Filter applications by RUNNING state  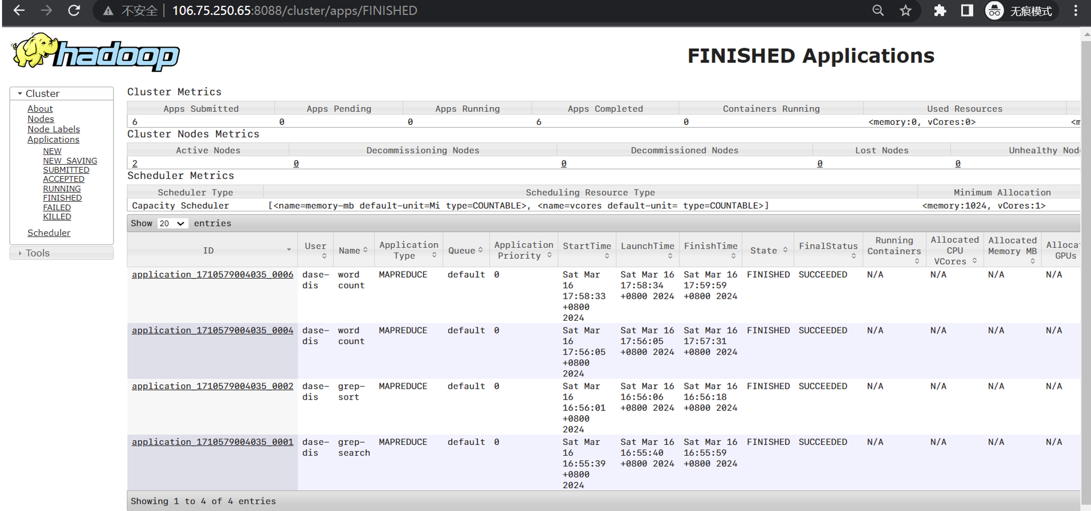(x=62, y=189)
